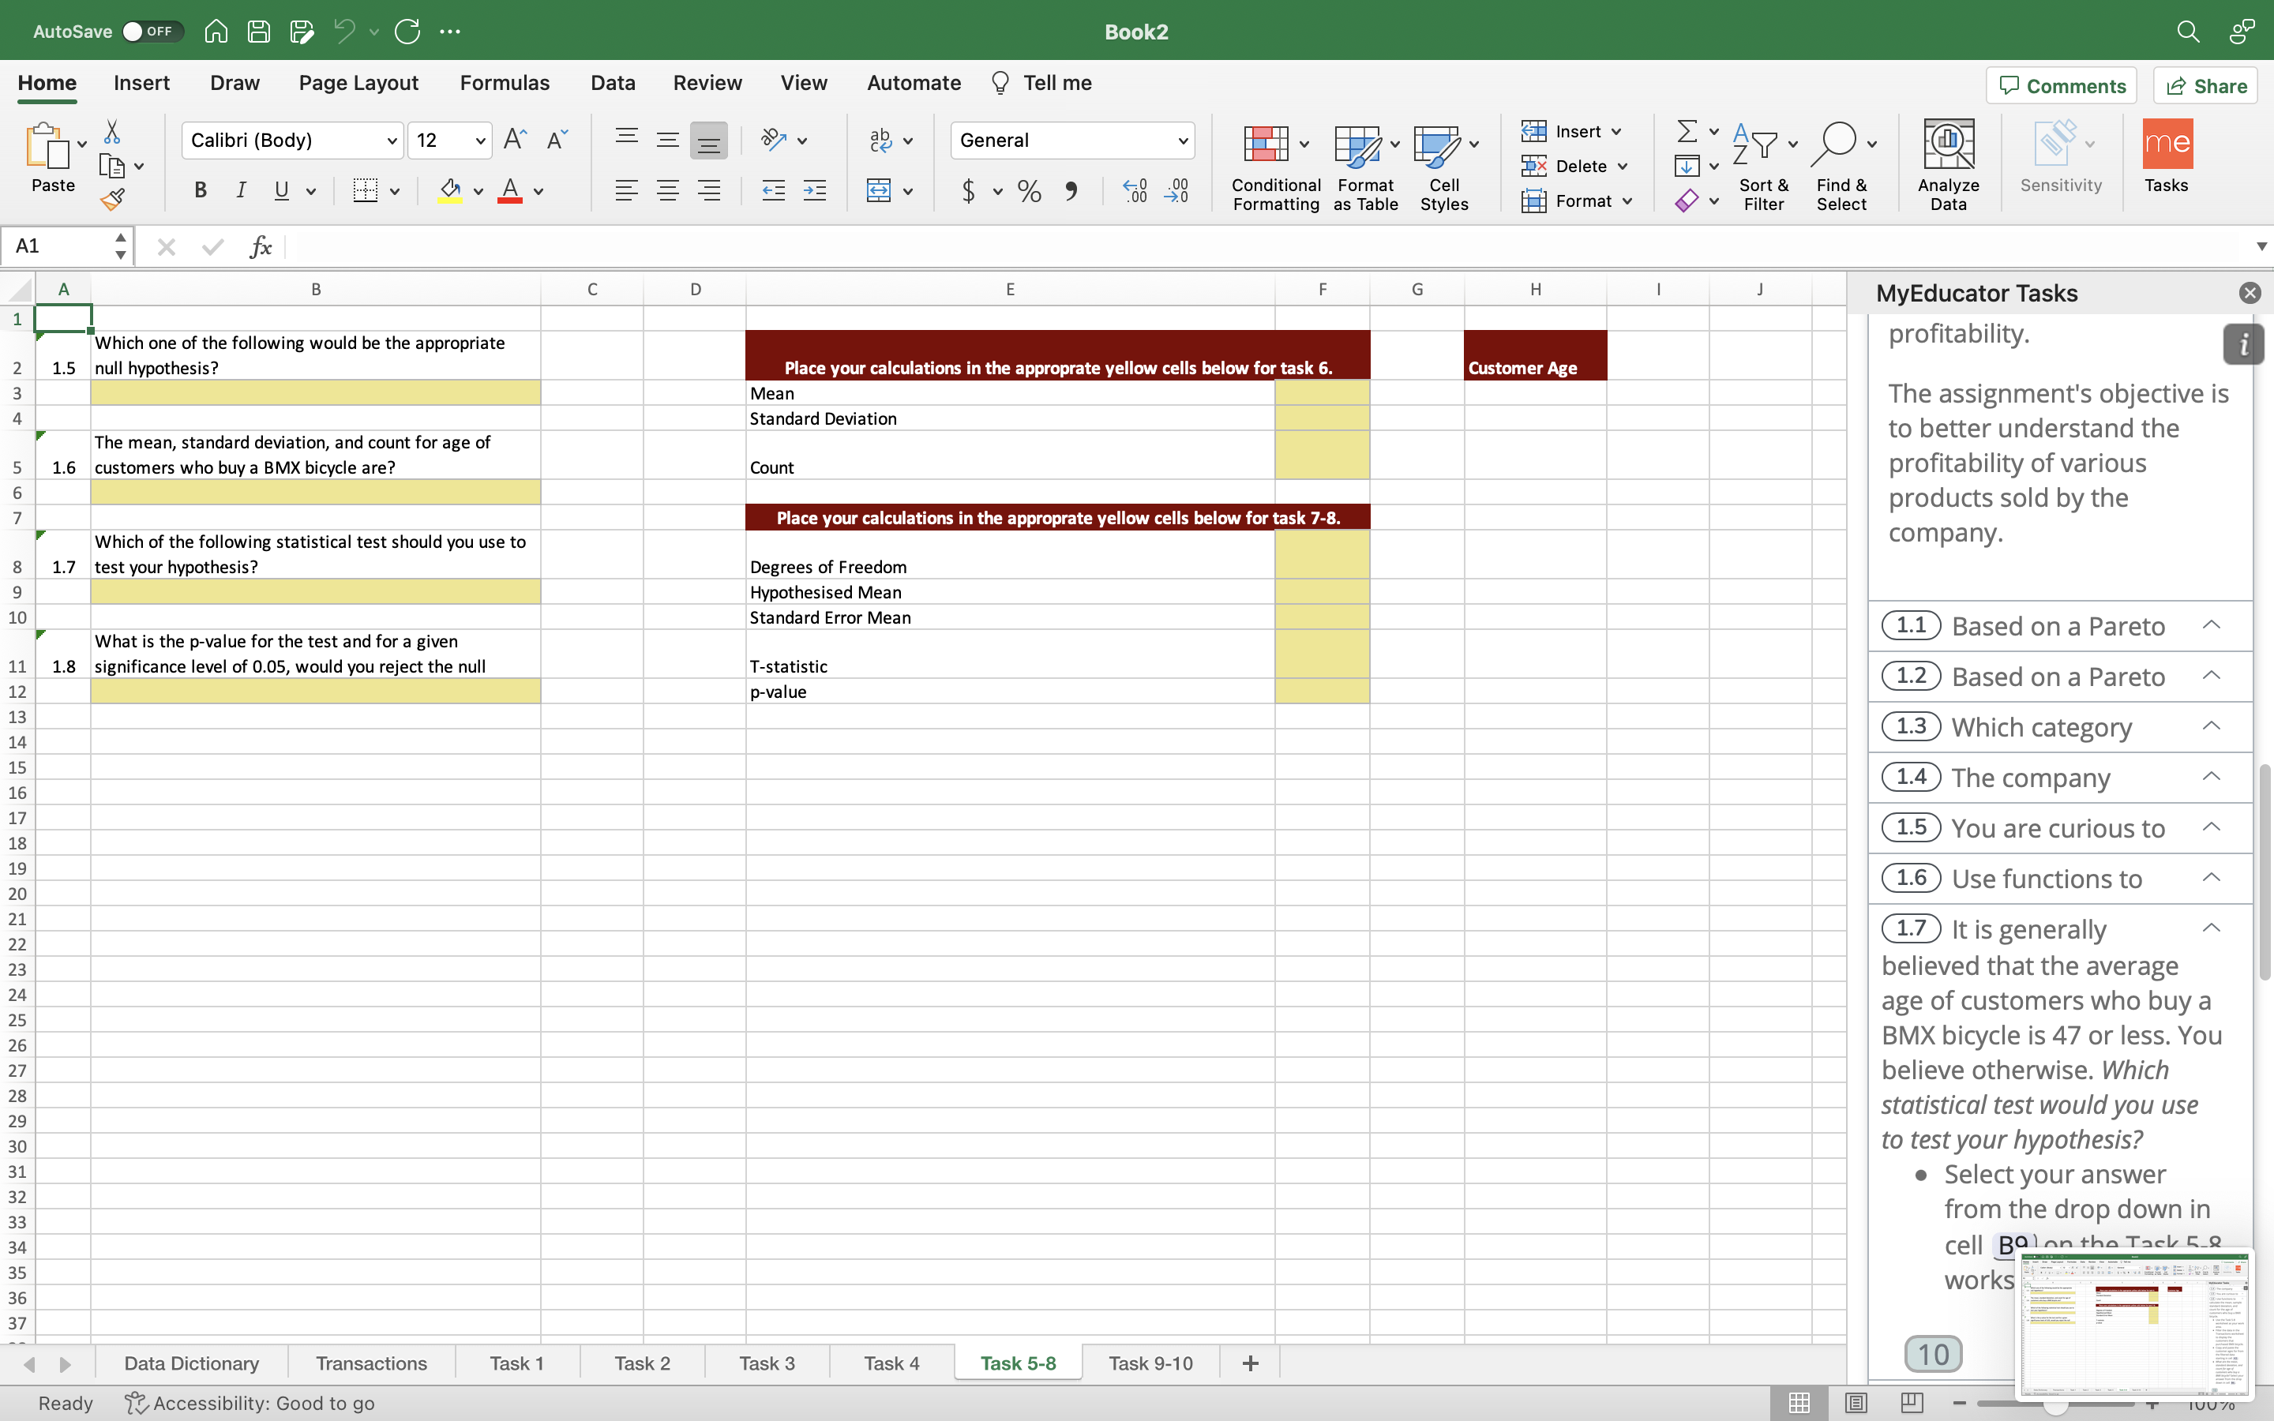This screenshot has height=1421, width=2274.
Task: Open the General number format dropdown
Action: (1182, 141)
